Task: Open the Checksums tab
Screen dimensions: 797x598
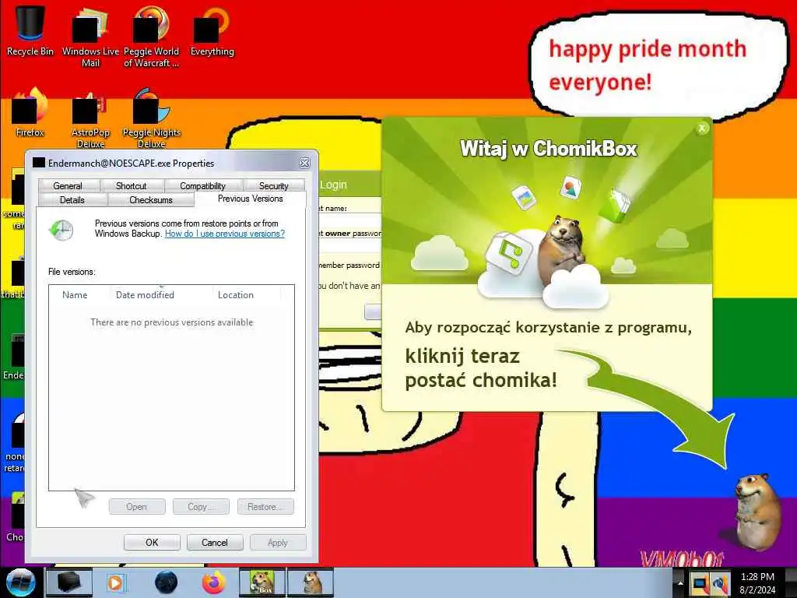Action: [151, 200]
